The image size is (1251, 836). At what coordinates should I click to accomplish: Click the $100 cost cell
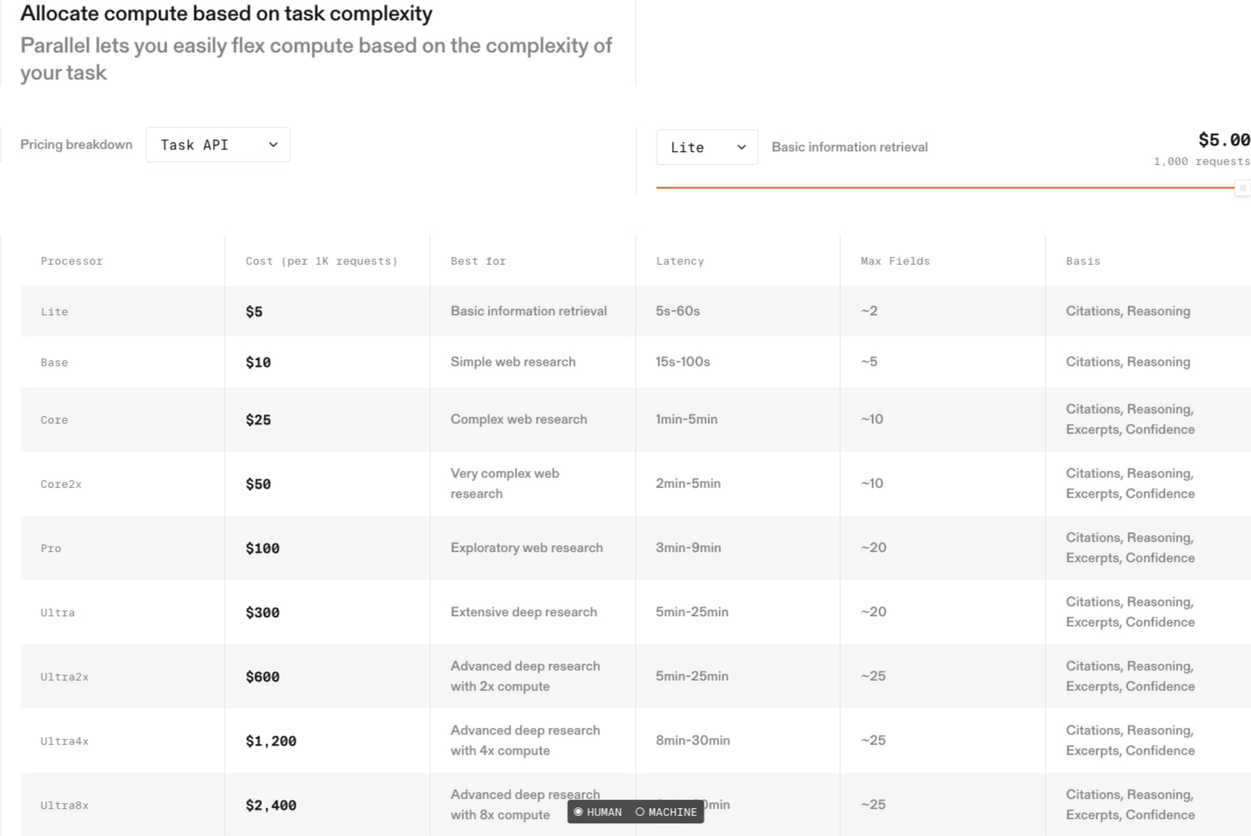point(262,549)
